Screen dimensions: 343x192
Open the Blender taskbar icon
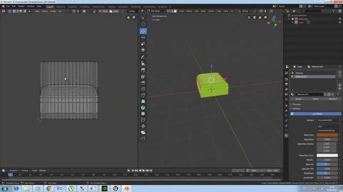[x=126, y=188]
